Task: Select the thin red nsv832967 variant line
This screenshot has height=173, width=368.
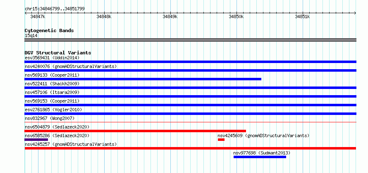Action: click(190, 122)
